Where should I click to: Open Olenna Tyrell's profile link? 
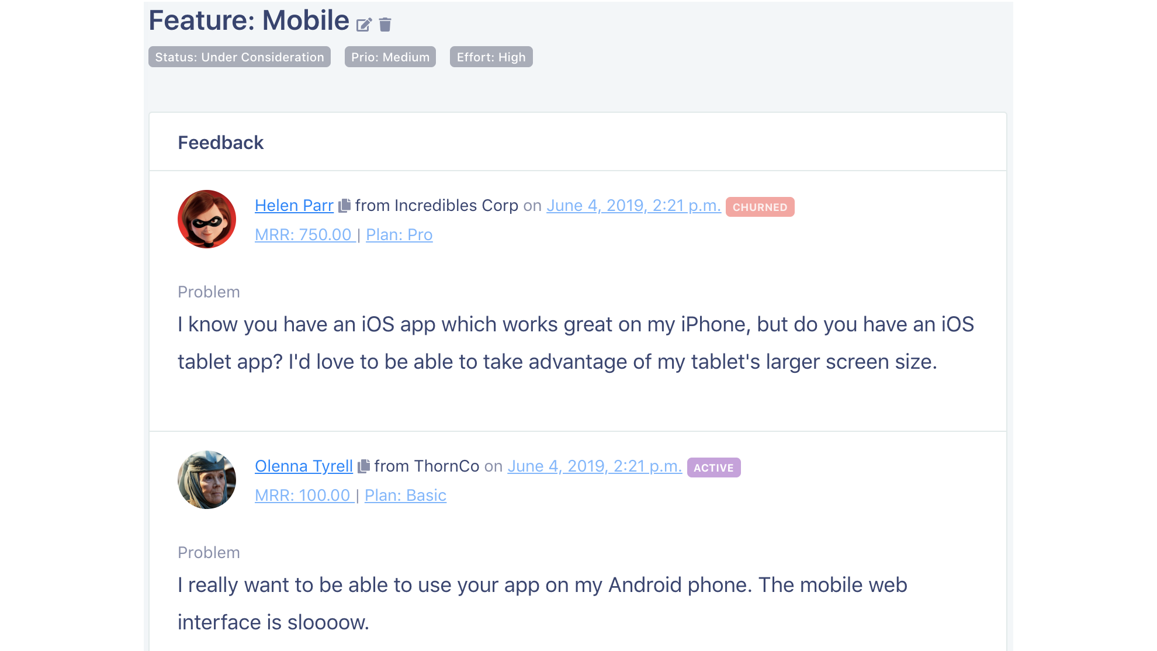[304, 466]
